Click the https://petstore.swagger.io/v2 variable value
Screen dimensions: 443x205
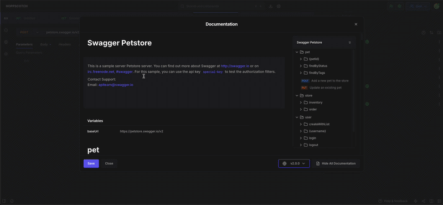click(x=142, y=131)
